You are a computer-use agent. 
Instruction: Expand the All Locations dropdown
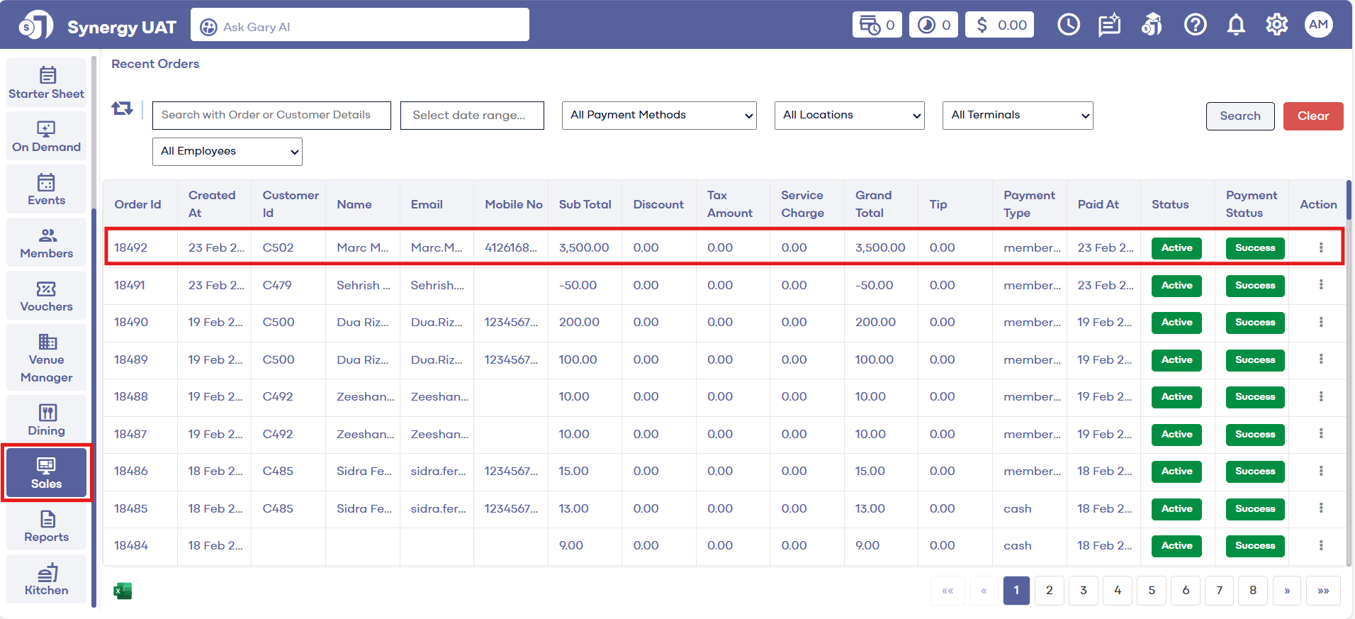coord(849,116)
